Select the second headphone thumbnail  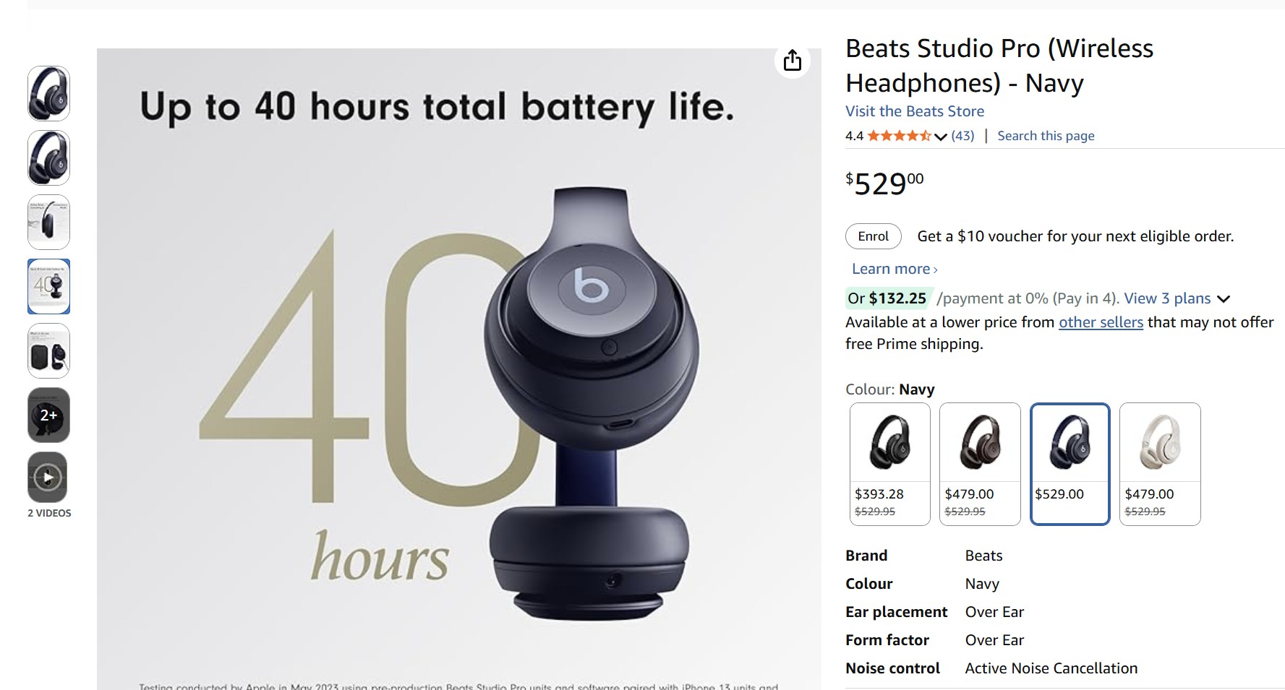tap(48, 158)
